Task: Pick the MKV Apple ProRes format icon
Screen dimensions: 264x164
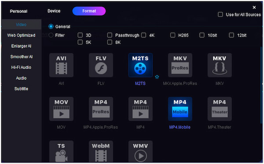Action: (x=180, y=65)
